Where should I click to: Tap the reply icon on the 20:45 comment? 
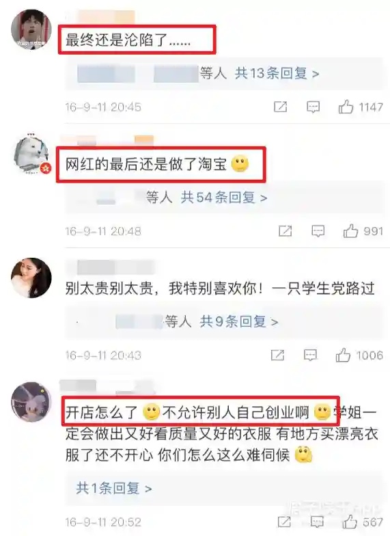313,107
